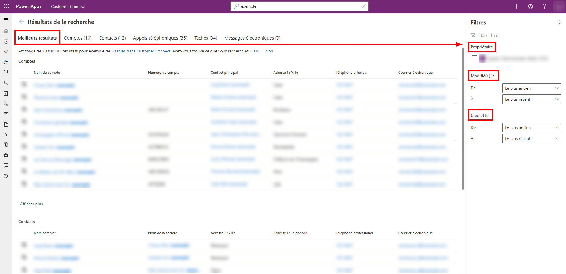
Task: Click the stacked folder icon in sidebar
Action: coord(6,73)
